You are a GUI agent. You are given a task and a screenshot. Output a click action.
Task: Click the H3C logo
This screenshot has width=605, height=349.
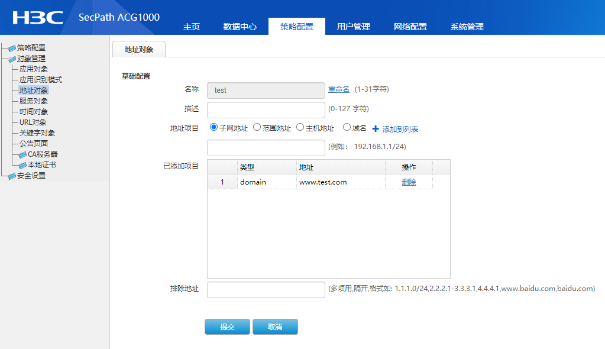[38, 17]
